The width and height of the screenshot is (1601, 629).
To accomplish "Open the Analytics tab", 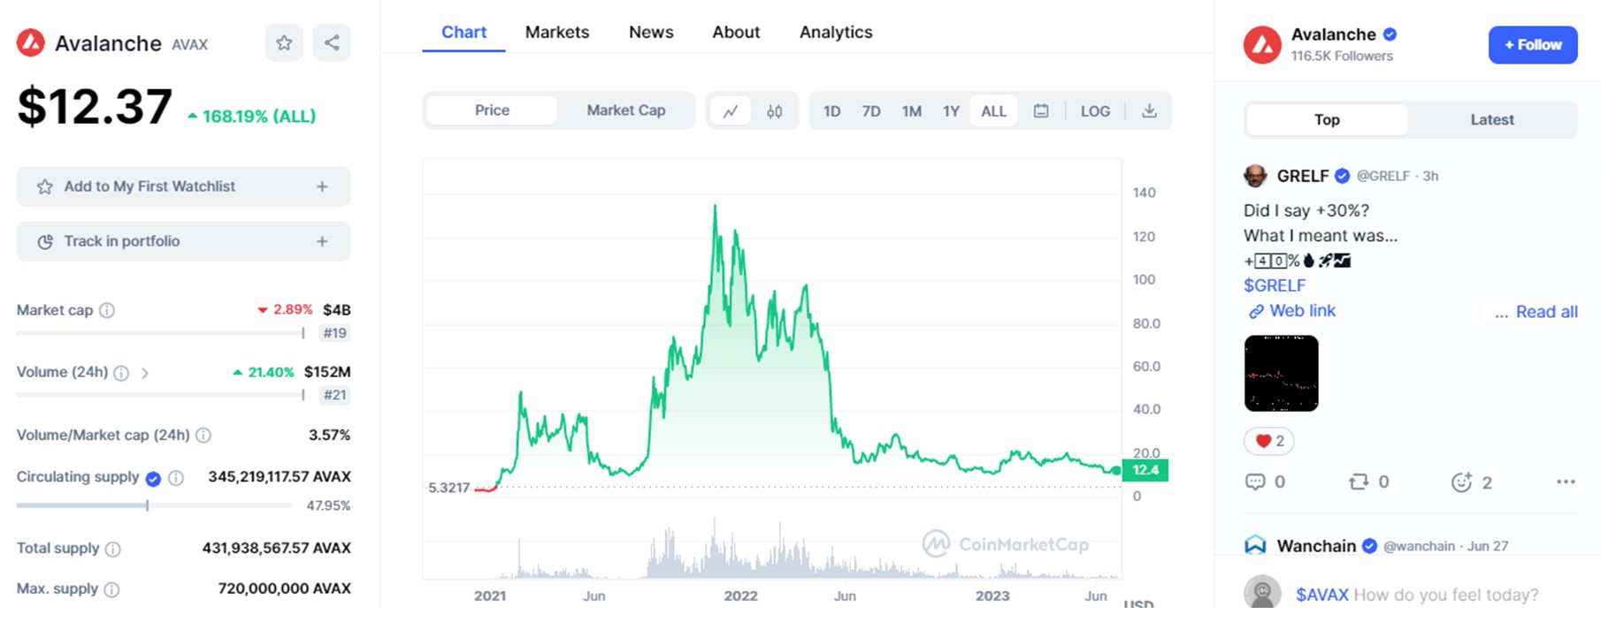I will pos(835,32).
